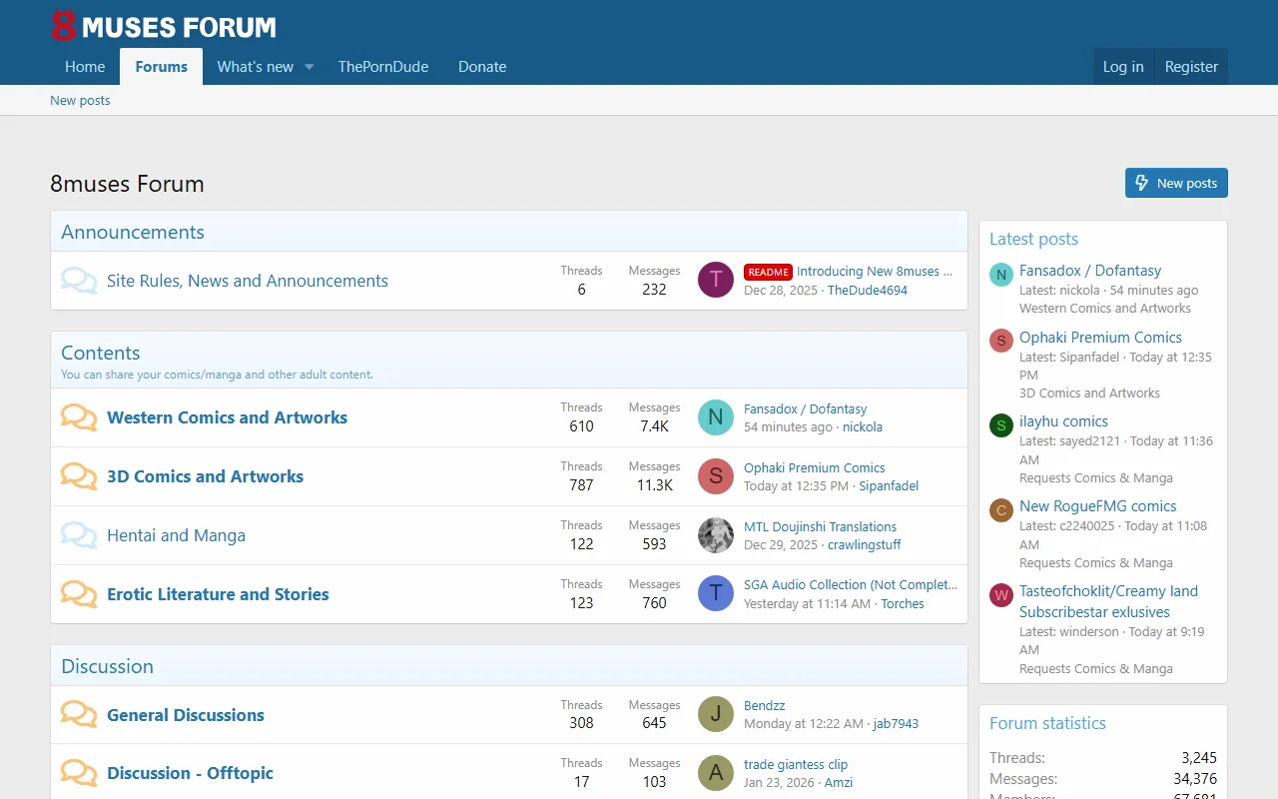Click the Erotic Literature and Stories forum icon
The height and width of the screenshot is (799, 1278).
click(79, 594)
